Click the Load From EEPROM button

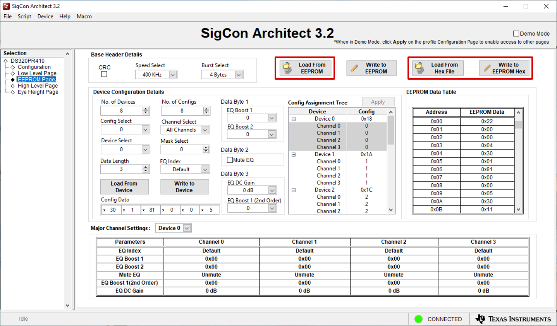pyautogui.click(x=305, y=68)
